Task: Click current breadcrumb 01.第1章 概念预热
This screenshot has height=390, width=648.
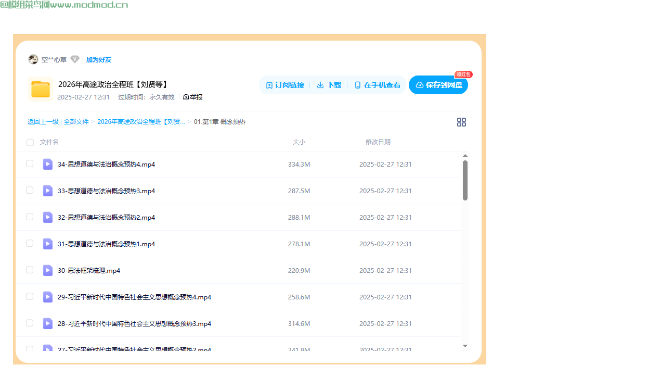Action: [219, 122]
